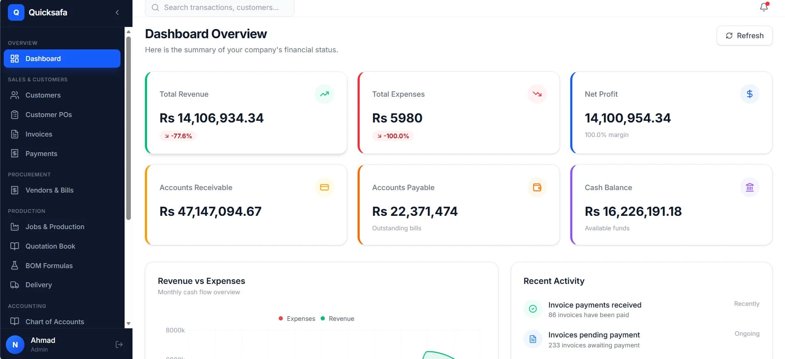Toggle the Revenue legend in the chart
Screen dimensions: 785x359
tap(338, 319)
